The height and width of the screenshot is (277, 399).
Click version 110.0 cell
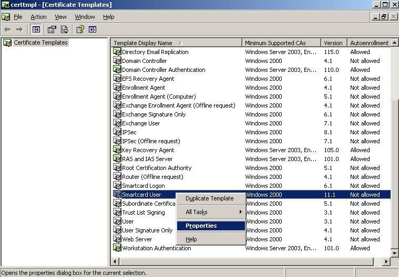click(331, 70)
